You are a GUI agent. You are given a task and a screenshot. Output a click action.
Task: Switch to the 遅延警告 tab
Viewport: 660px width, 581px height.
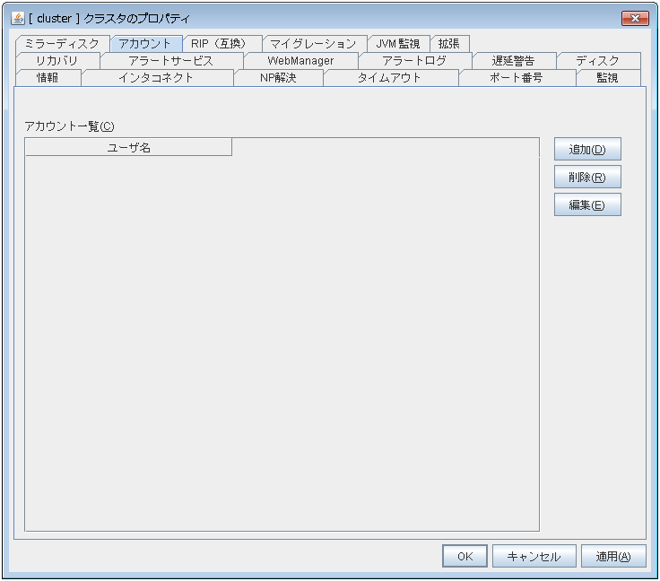pyautogui.click(x=513, y=60)
